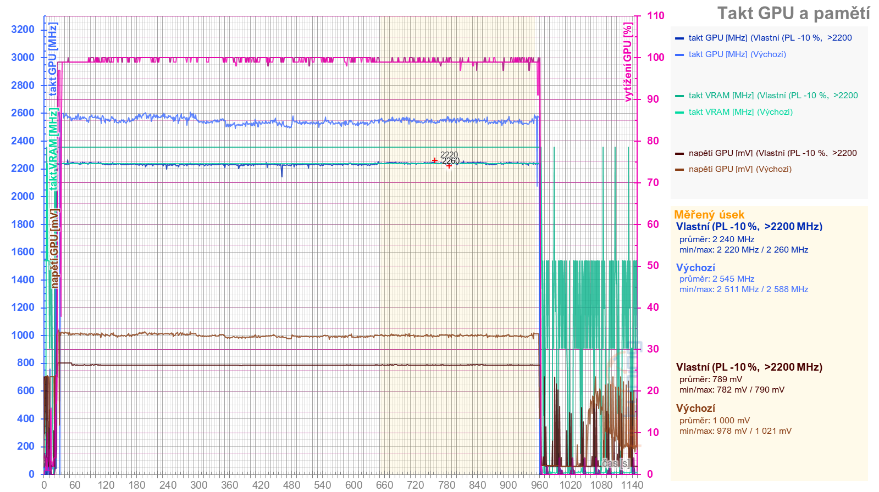Screen dimensions: 879x492
Task: Click left axis tick 800
Action: pyautogui.click(x=26, y=363)
